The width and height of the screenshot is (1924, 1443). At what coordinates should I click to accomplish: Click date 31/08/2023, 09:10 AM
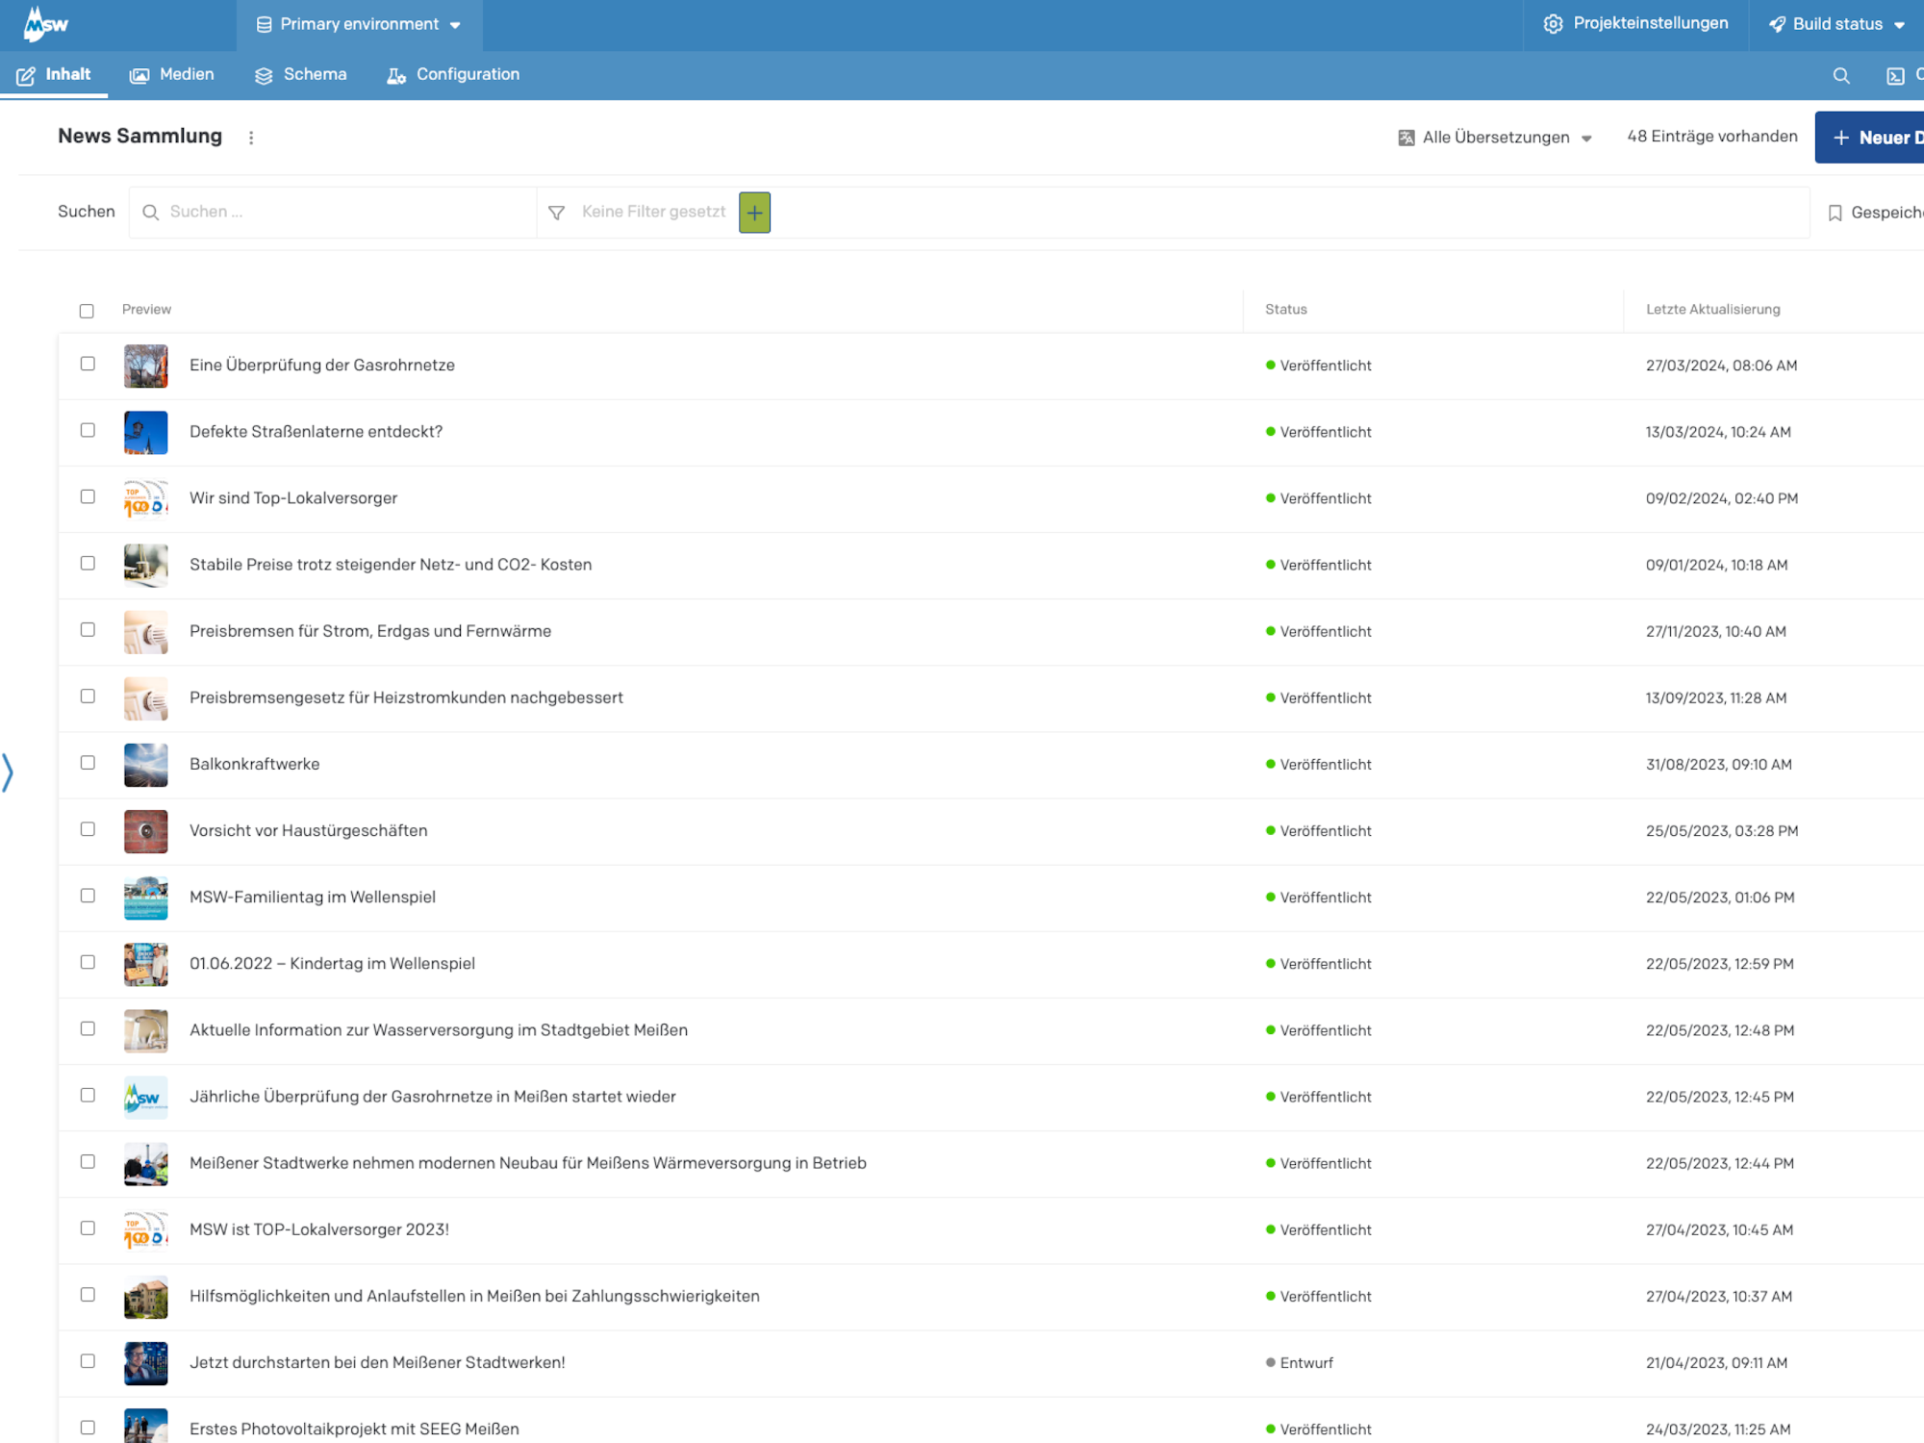click(1718, 765)
